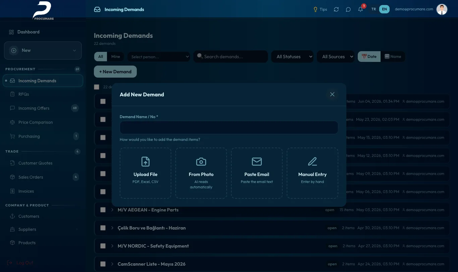
Task: Sort demands by Name
Action: [393, 57]
